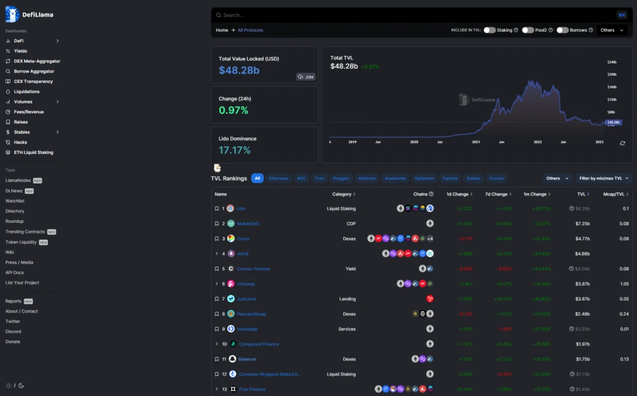Viewport: 637px width, 396px height.
Task: Select the Arbitrum chain tab
Action: click(x=367, y=179)
